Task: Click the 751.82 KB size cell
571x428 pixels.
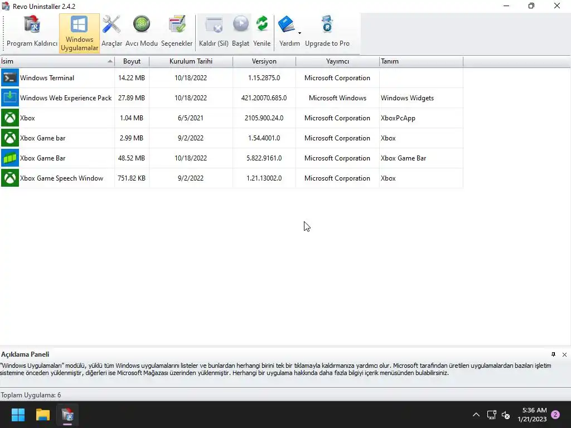Action: point(132,178)
